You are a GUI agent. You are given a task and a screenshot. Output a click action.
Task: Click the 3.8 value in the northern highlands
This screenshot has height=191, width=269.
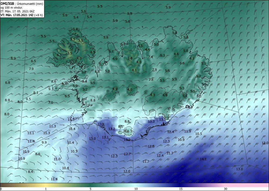[x=130, y=58]
